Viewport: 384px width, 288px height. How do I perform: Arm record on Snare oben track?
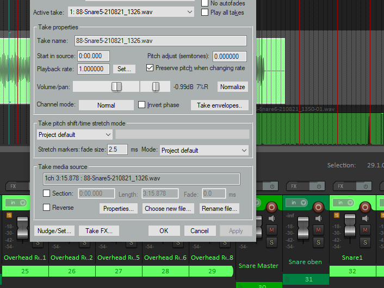coord(318,208)
